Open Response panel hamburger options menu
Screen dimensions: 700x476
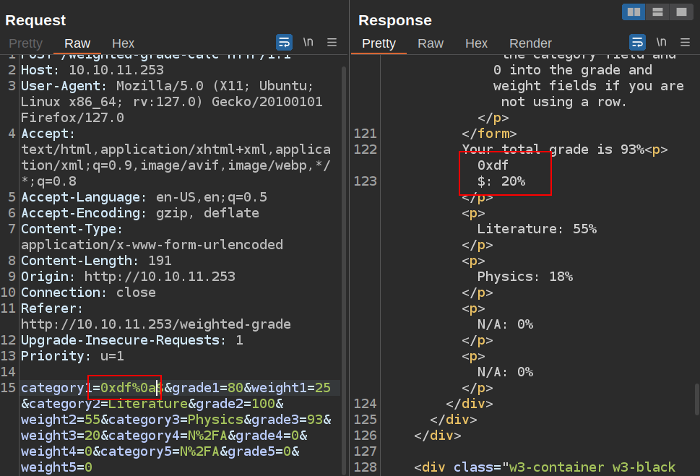point(685,42)
